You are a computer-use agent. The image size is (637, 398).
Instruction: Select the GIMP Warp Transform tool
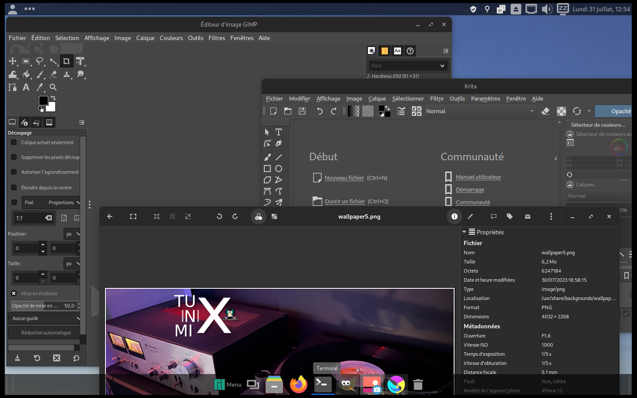tap(13, 74)
